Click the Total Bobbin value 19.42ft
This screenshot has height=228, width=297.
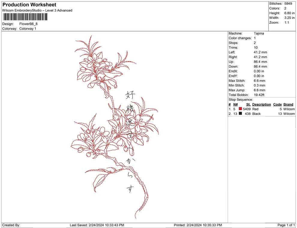[259, 95]
